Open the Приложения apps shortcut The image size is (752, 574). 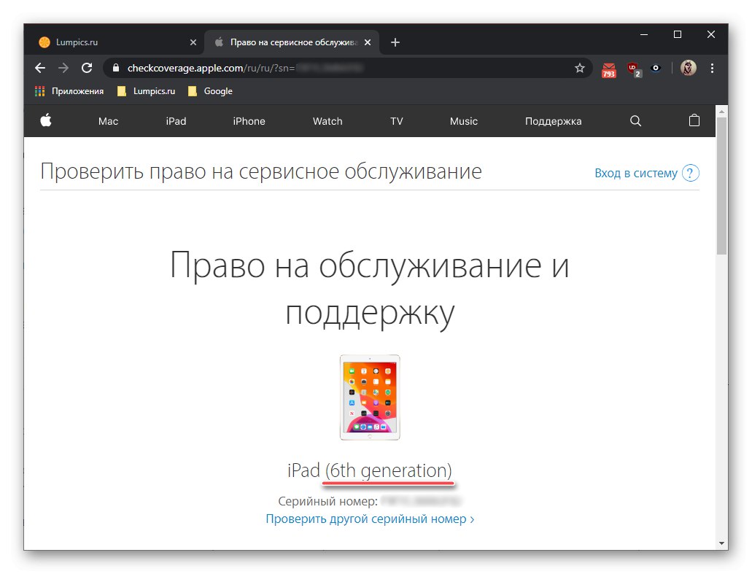69,91
